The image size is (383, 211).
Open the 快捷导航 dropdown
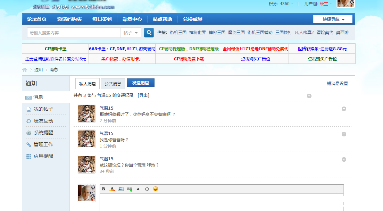[333, 19]
